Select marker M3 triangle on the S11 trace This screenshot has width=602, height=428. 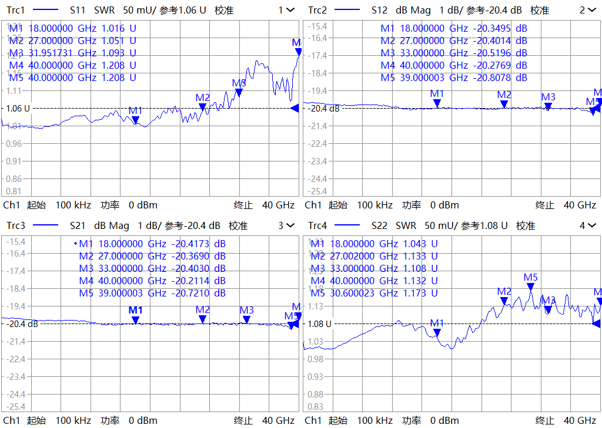tap(239, 92)
